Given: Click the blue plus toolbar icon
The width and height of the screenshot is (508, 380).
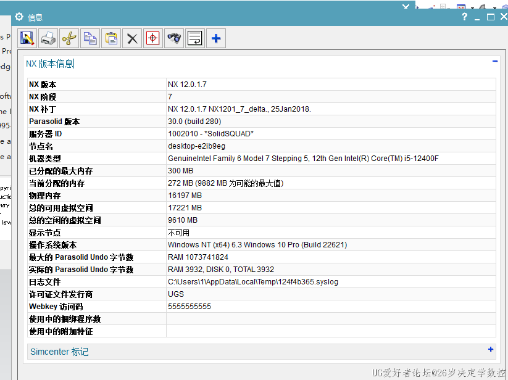Looking at the screenshot, I should [x=216, y=38].
